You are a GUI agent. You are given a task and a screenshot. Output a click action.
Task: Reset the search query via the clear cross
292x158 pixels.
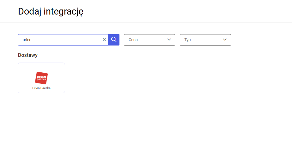104,40
